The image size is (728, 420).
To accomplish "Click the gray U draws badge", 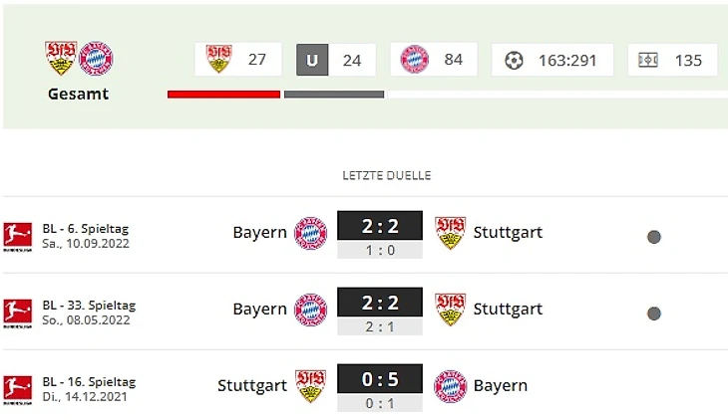I will pyautogui.click(x=312, y=60).
